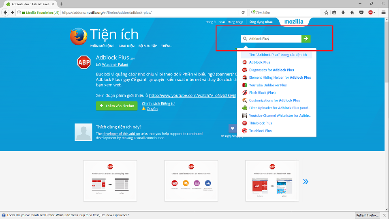Open 'Enable special features' screenshot thumbnail
The image size is (389, 219).
tap(191, 181)
